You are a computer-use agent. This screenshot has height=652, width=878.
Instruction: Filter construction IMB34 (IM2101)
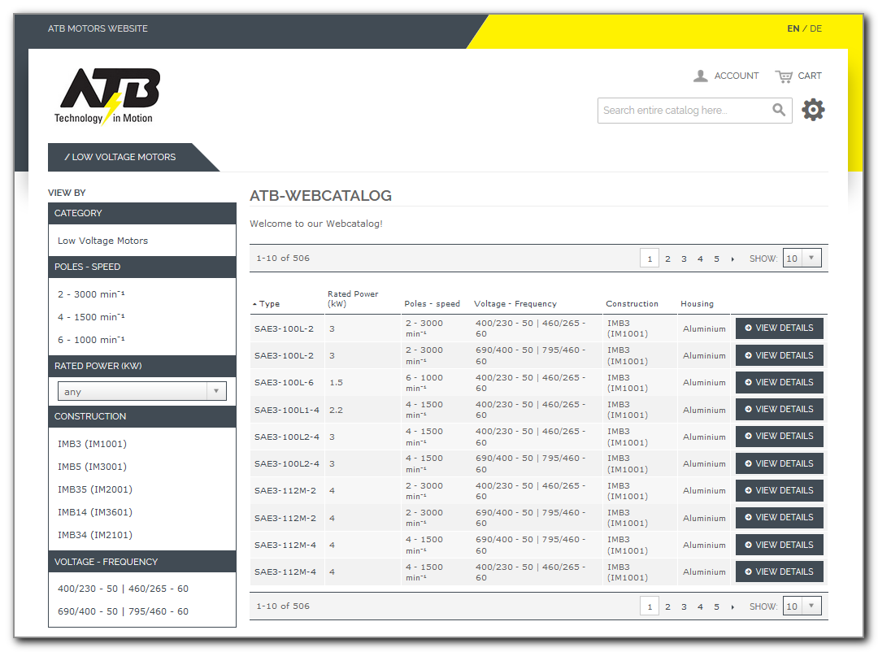point(94,535)
